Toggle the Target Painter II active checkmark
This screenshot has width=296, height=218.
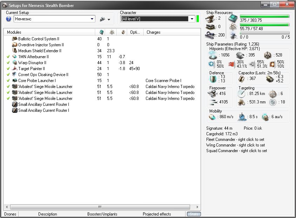8,68
